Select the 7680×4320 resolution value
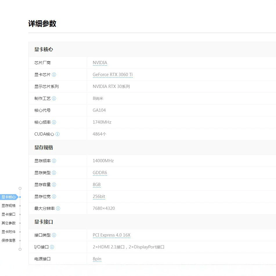The height and width of the screenshot is (276, 276). (104, 208)
